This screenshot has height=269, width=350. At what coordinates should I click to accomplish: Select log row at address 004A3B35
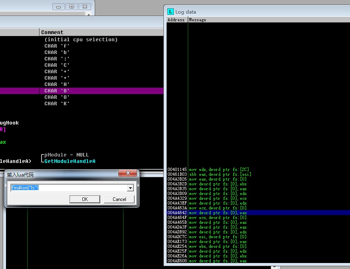pos(258,189)
